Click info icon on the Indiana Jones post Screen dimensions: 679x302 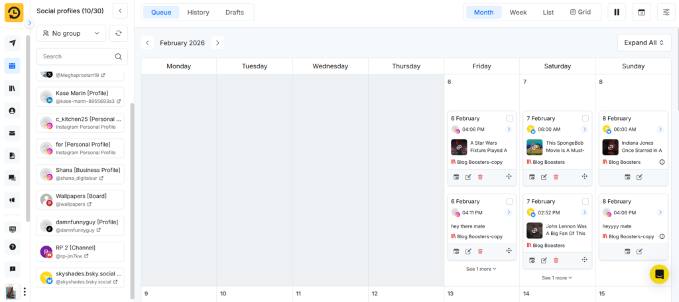pos(662,162)
